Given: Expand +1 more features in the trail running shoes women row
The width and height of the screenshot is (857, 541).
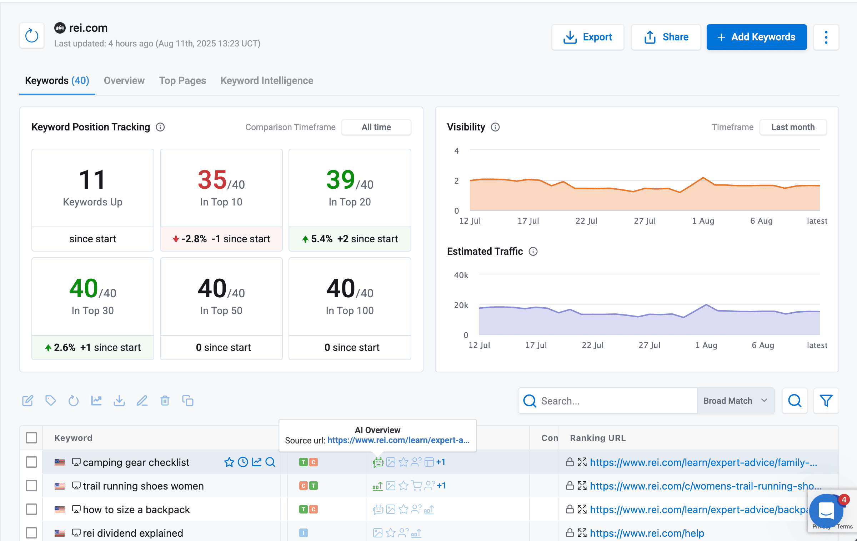Looking at the screenshot, I should (x=441, y=486).
